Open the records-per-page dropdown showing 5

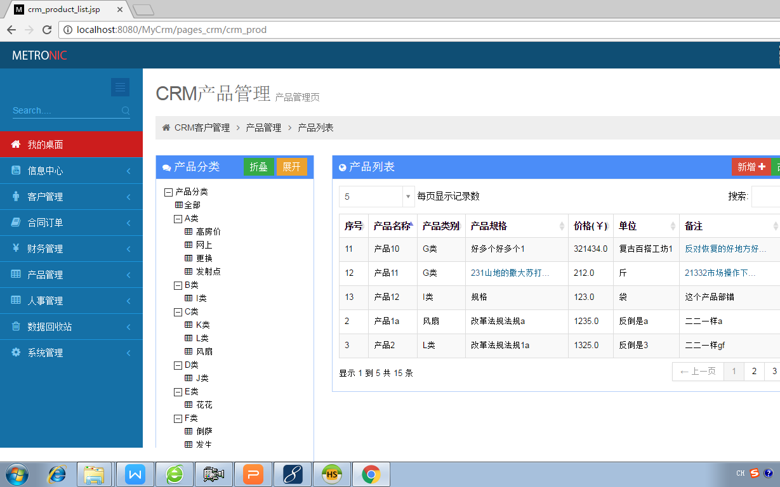tap(376, 197)
